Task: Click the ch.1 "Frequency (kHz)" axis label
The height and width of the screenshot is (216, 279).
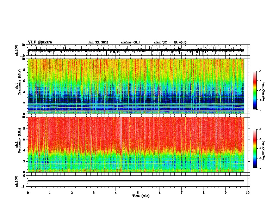Action: pyautogui.click(x=20, y=83)
